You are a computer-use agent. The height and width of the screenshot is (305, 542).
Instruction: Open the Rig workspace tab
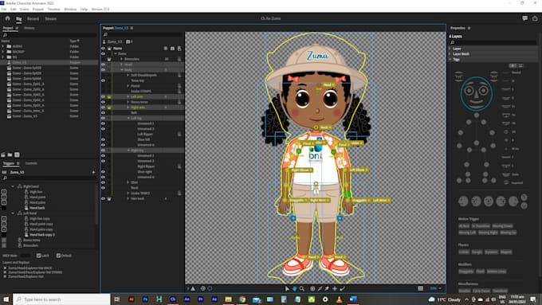[18, 18]
